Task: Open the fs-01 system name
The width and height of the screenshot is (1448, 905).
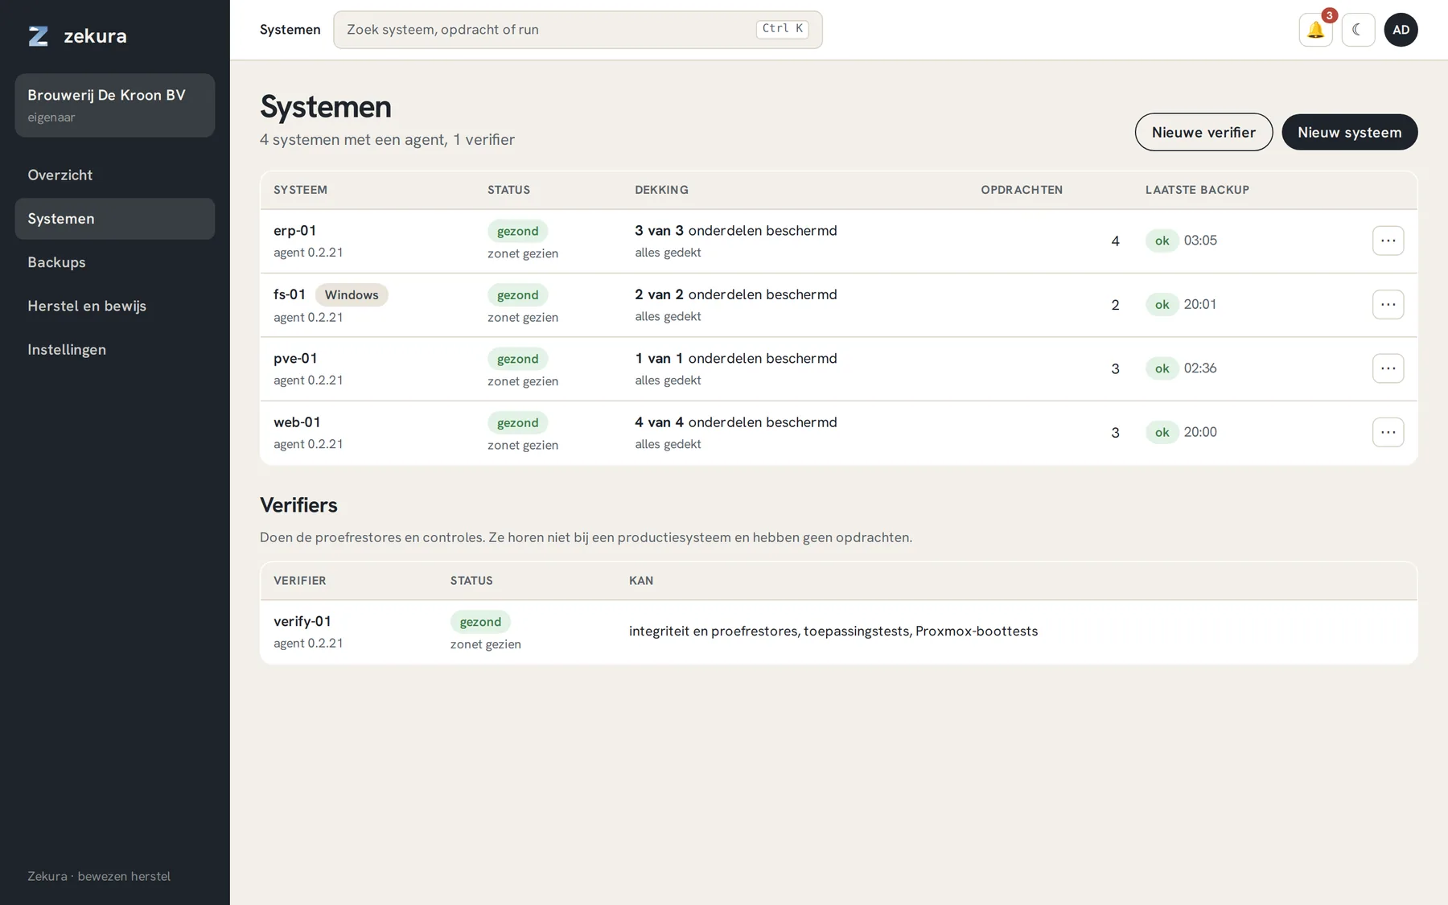Action: [290, 294]
